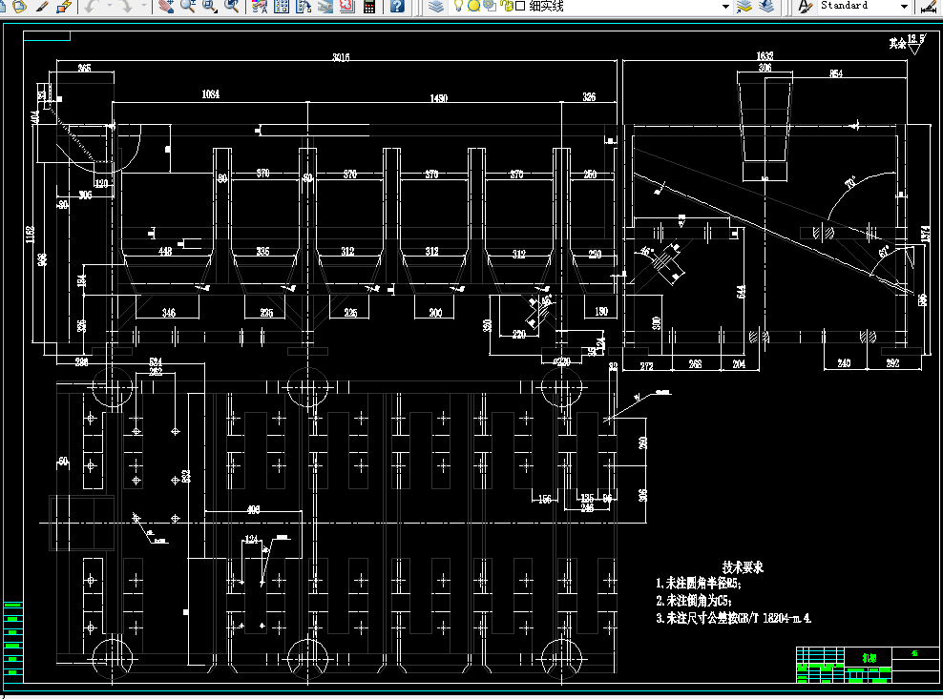Select the 1084 dimension text
This screenshot has height=699, width=943.
click(x=211, y=94)
